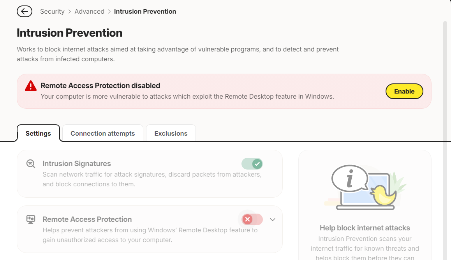Click the Remote Access Protection disabled alert title

100,85
